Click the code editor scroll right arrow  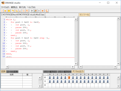tap(73, 67)
